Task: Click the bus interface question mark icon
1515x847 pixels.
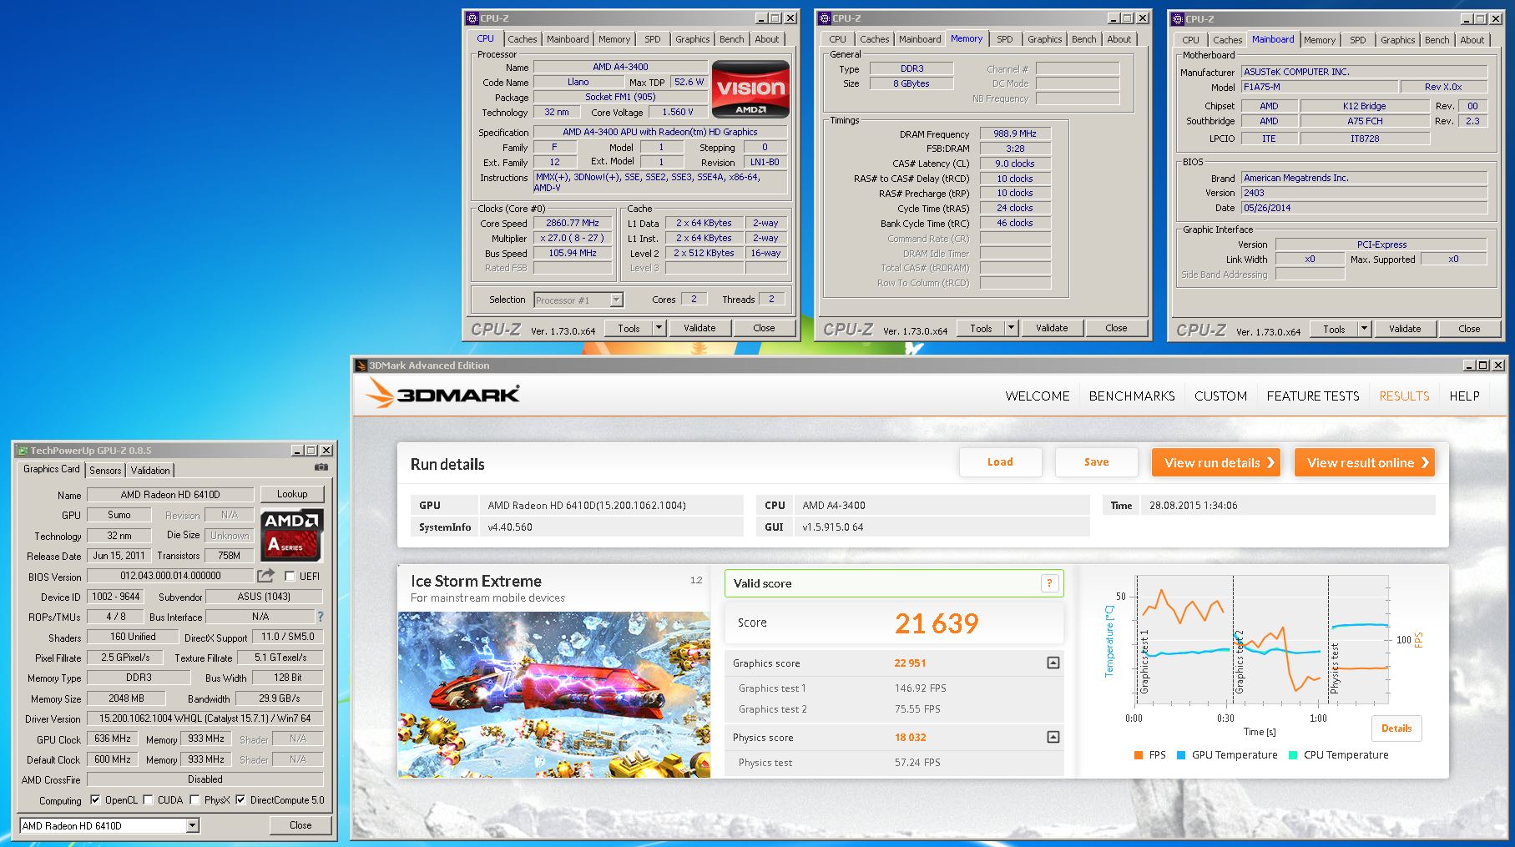Action: 320,617
